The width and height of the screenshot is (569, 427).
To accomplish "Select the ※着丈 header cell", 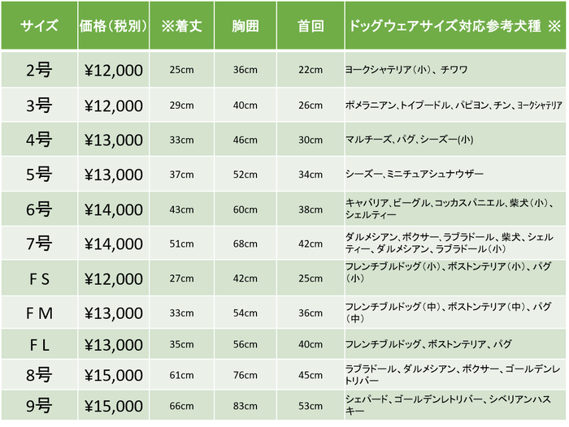I will tap(182, 25).
